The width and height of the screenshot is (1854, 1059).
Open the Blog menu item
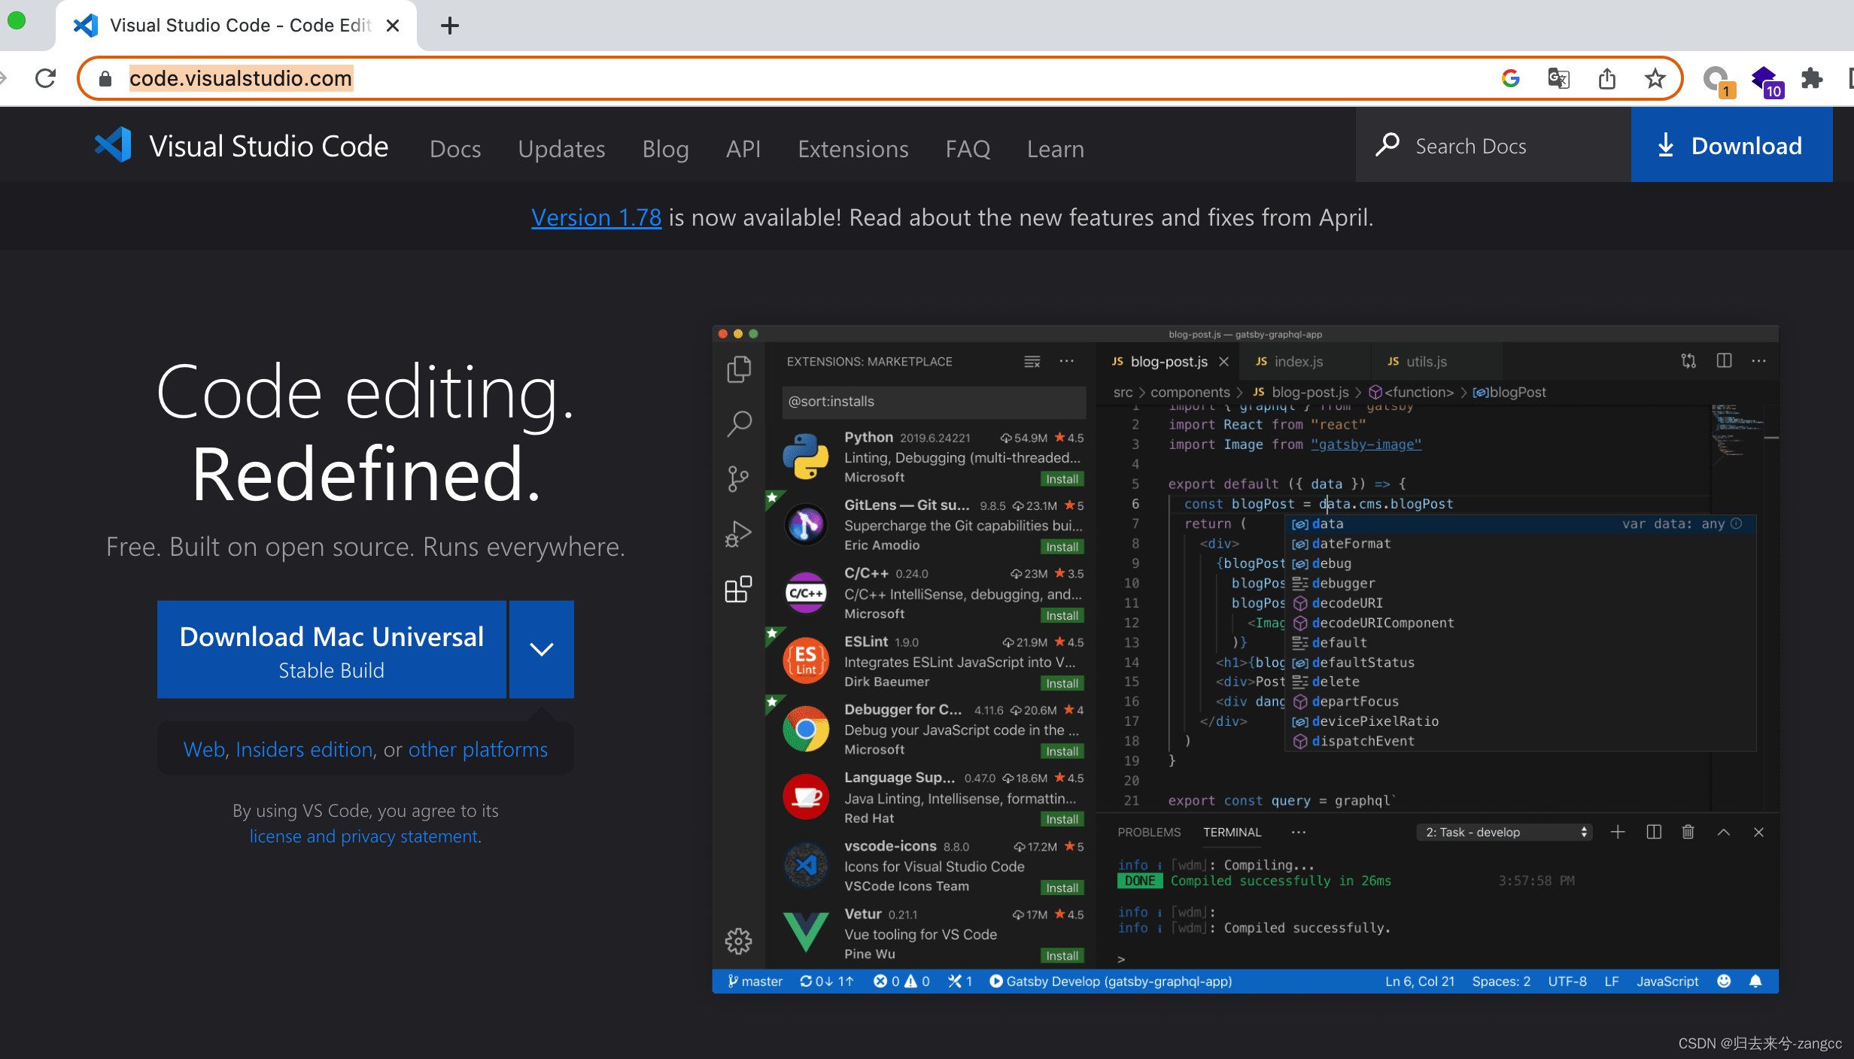(x=665, y=148)
